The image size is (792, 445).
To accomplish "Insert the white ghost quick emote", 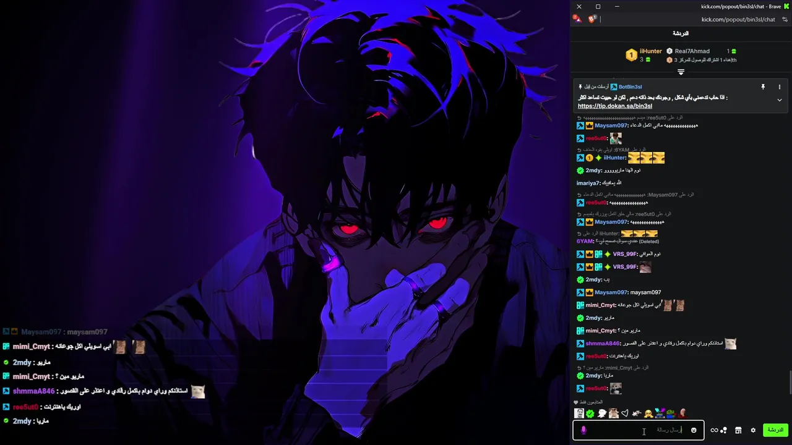I will tap(602, 413).
